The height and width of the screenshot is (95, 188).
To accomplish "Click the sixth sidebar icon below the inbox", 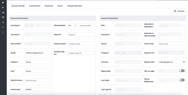I will pyautogui.click(x=3, y=27).
